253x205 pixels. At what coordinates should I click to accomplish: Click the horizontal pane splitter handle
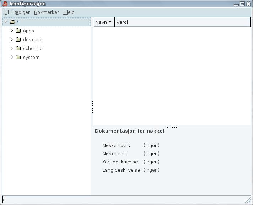click(x=173, y=127)
